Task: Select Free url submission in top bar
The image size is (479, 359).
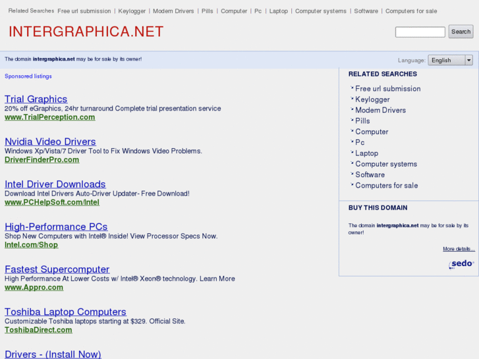Action: point(84,11)
